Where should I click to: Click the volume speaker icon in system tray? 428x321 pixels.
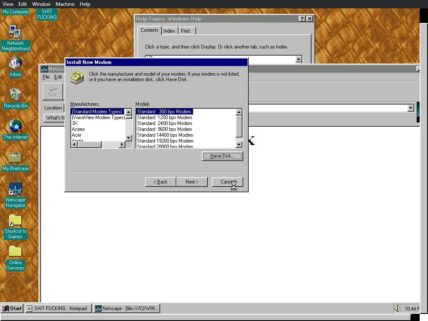397,308
